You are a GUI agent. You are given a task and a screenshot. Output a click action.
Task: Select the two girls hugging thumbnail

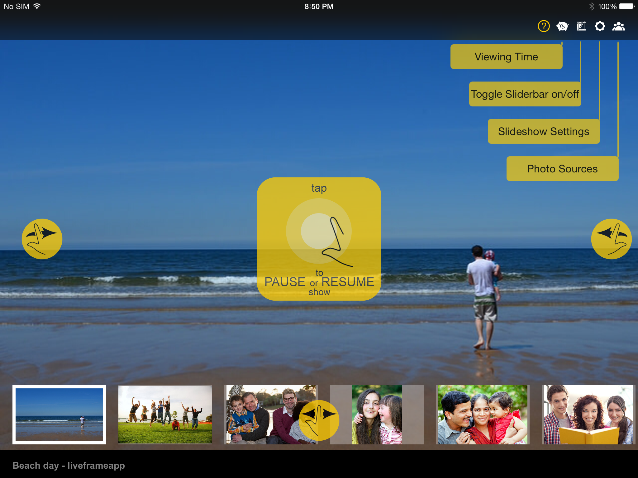pyautogui.click(x=377, y=415)
